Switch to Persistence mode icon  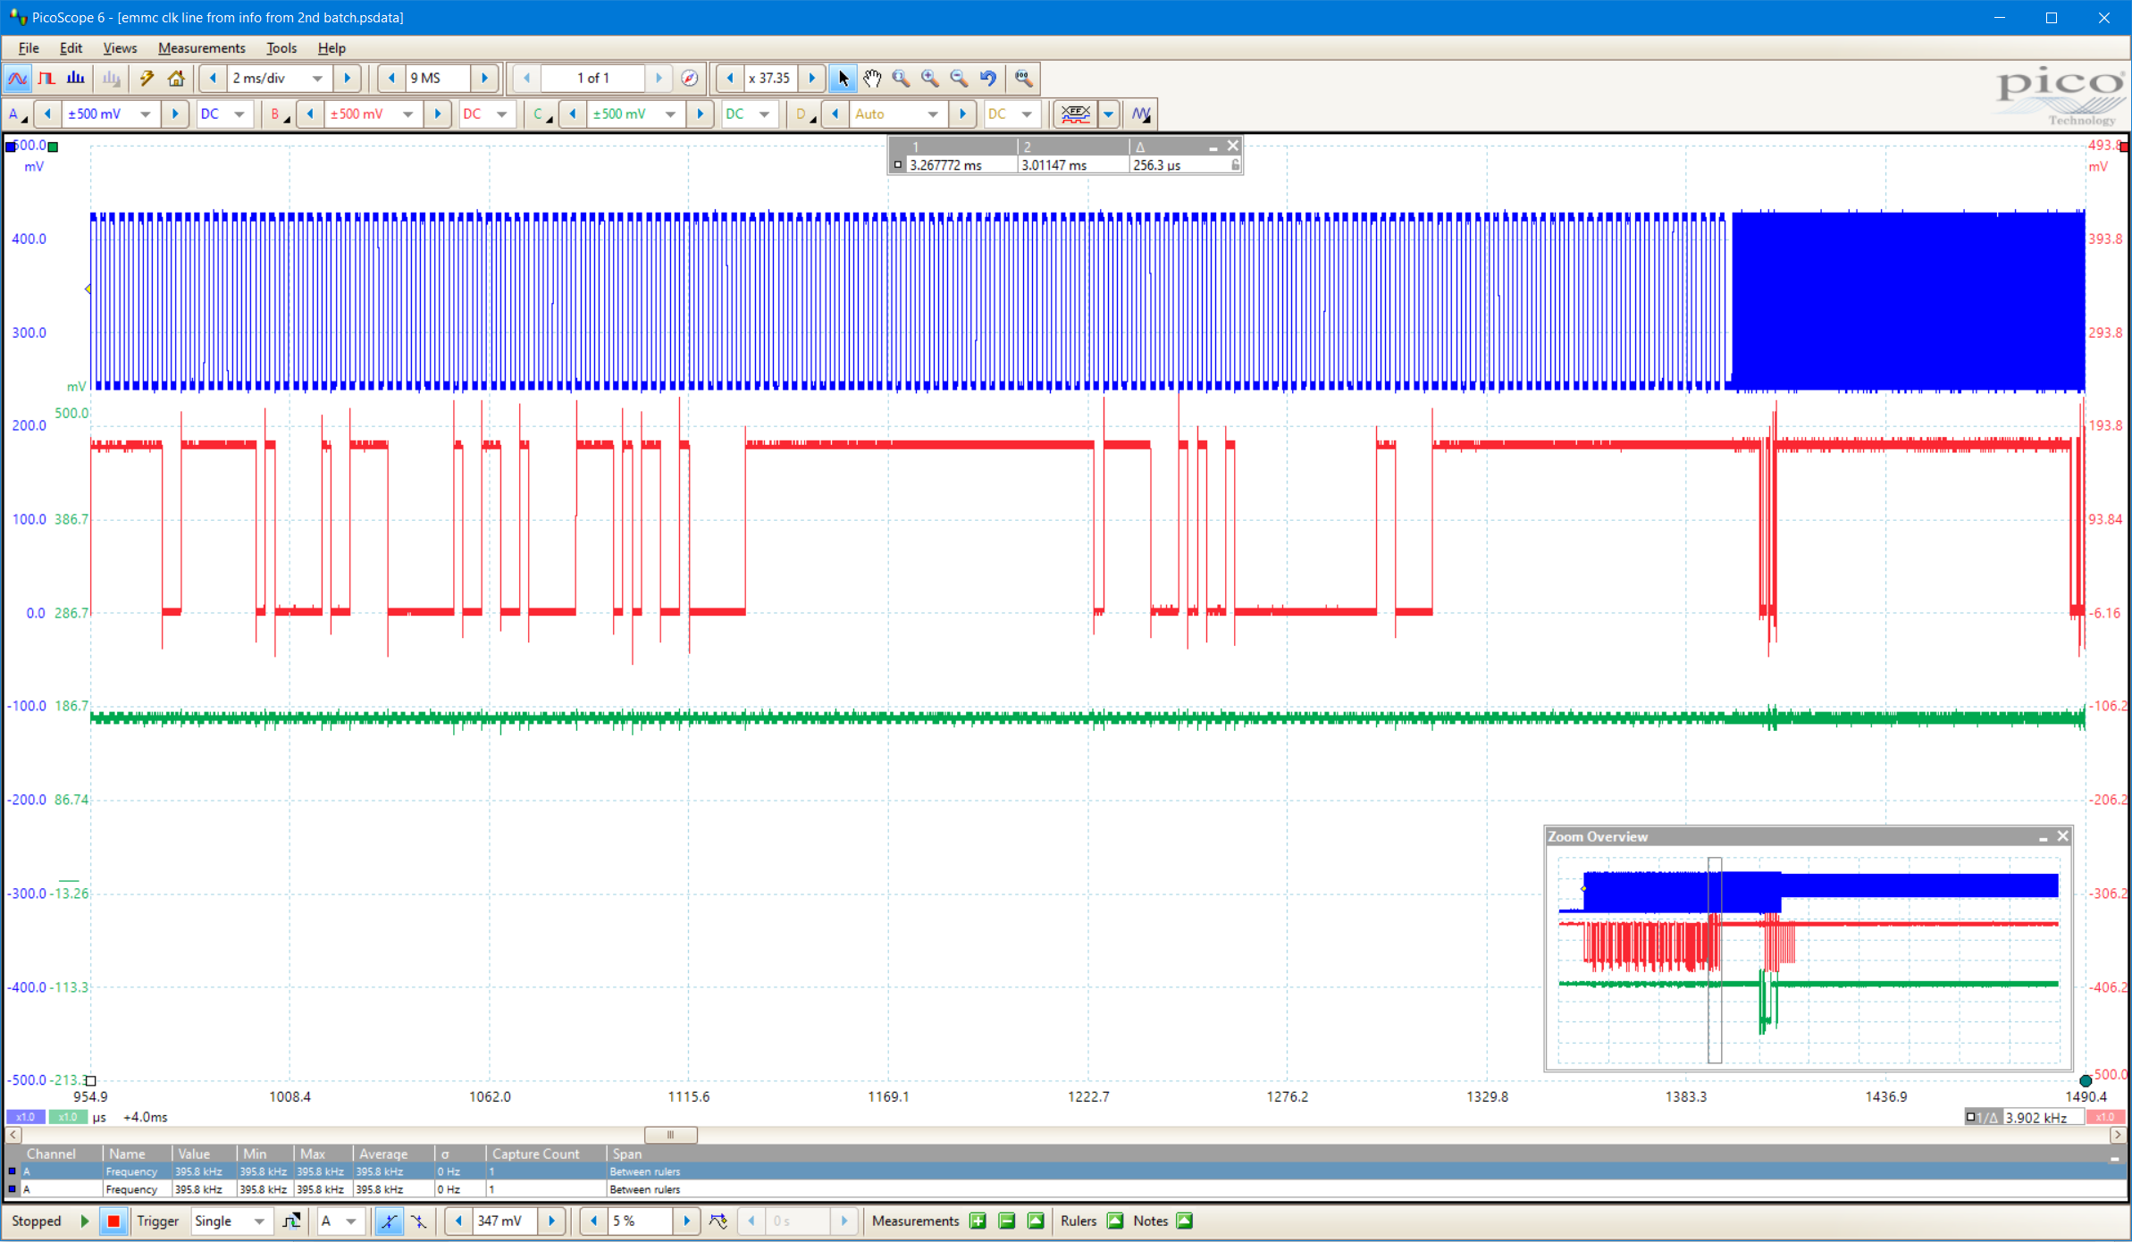click(46, 79)
